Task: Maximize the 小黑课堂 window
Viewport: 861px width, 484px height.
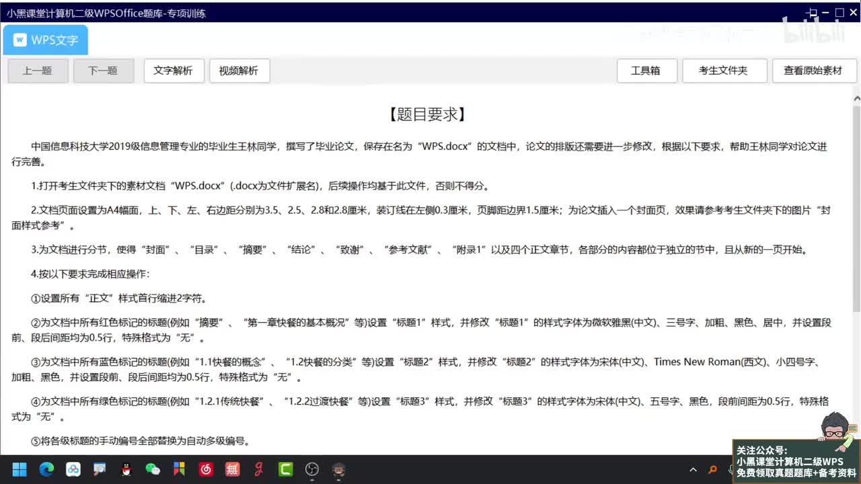Action: pos(839,12)
